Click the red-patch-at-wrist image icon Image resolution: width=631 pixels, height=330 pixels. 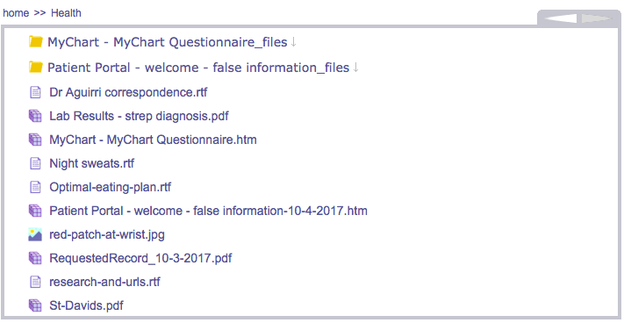(x=35, y=234)
